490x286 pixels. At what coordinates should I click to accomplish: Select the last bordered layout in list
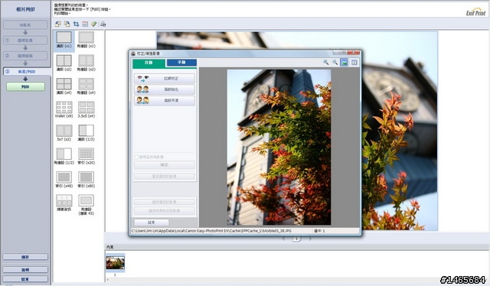coord(87,205)
